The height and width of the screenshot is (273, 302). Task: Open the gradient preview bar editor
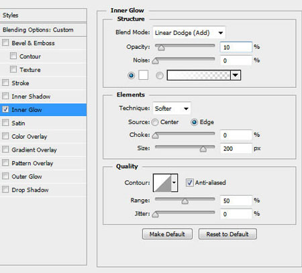199,75
